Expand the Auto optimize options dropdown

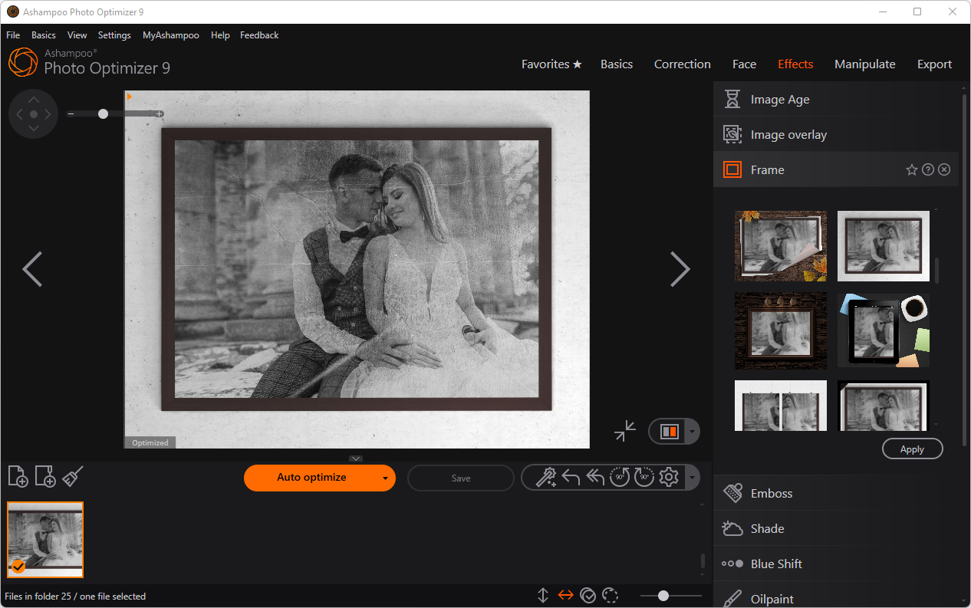385,478
